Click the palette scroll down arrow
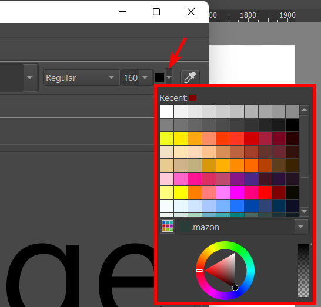 [x=305, y=211]
